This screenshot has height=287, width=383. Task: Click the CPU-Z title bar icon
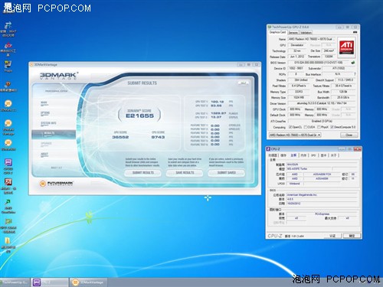click(x=268, y=149)
